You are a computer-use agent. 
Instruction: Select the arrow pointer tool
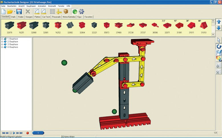tap(219, 40)
